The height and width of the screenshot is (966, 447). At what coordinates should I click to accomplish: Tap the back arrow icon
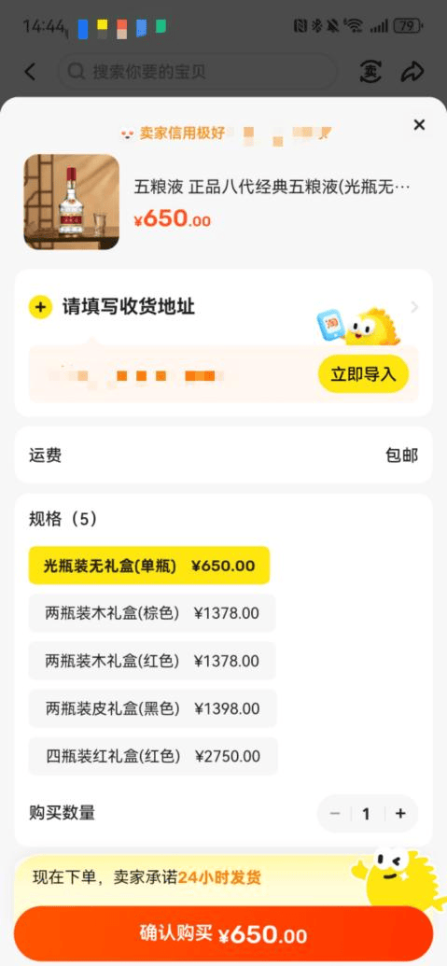(30, 72)
